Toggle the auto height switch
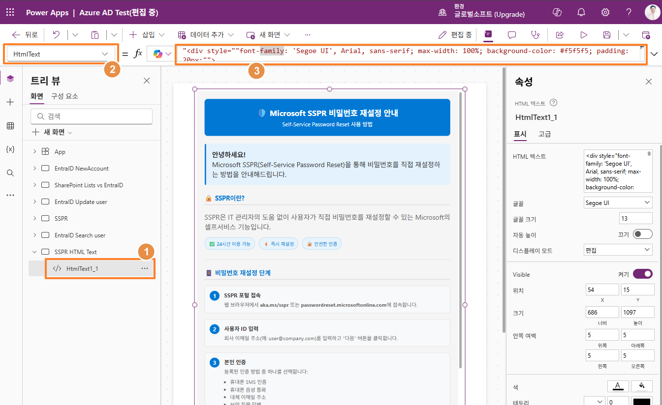Image resolution: width=662 pixels, height=405 pixels. [x=643, y=234]
